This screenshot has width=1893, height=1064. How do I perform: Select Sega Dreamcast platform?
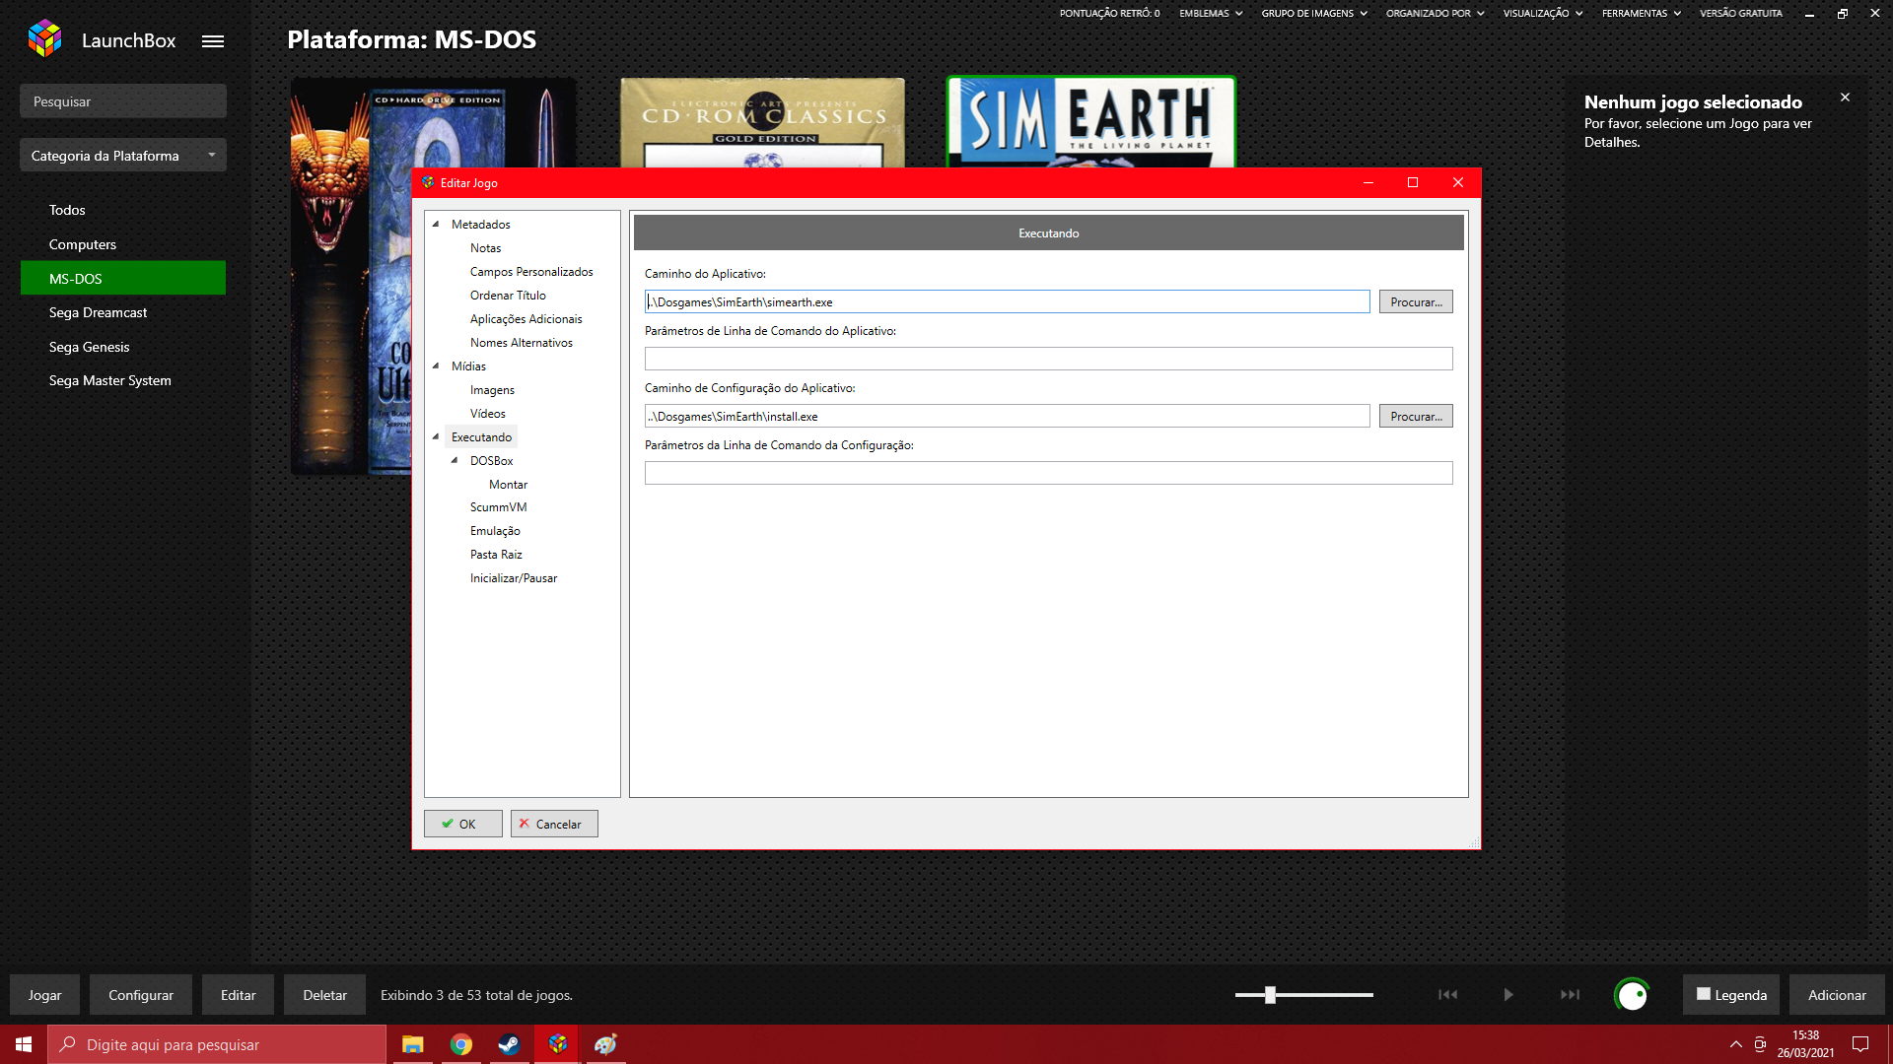(123, 312)
